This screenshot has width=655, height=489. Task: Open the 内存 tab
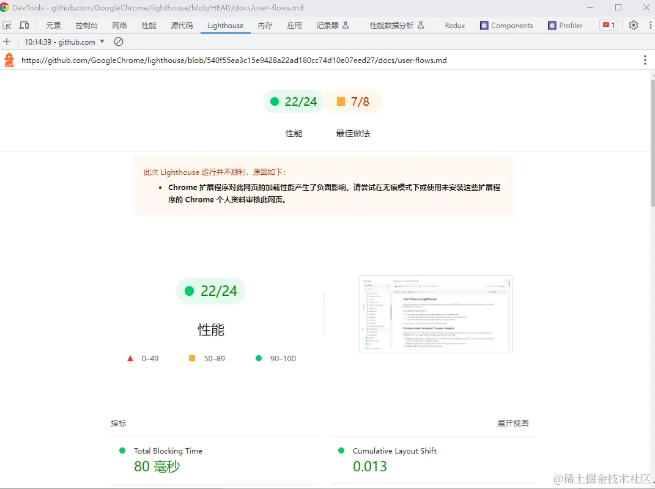click(265, 26)
